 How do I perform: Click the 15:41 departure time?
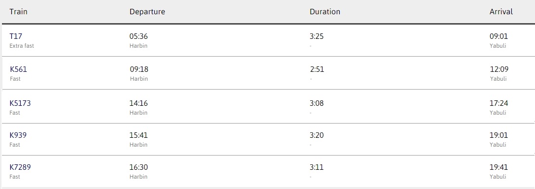139,135
